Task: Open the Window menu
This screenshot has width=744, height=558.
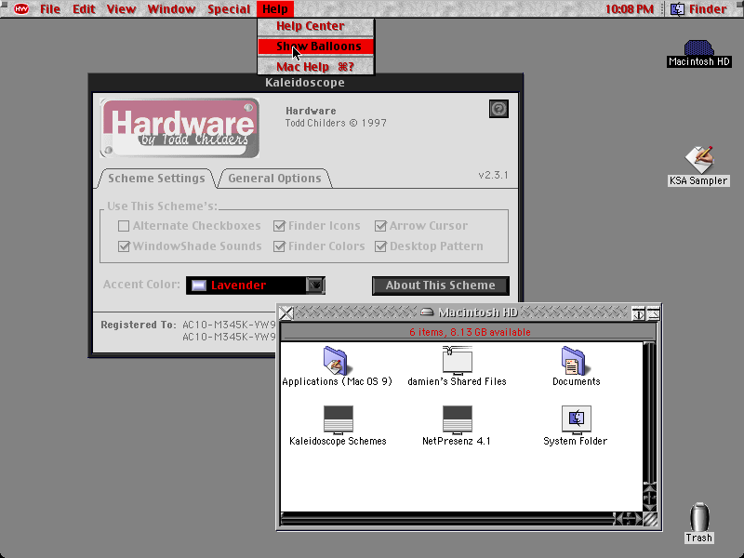Action: [171, 9]
